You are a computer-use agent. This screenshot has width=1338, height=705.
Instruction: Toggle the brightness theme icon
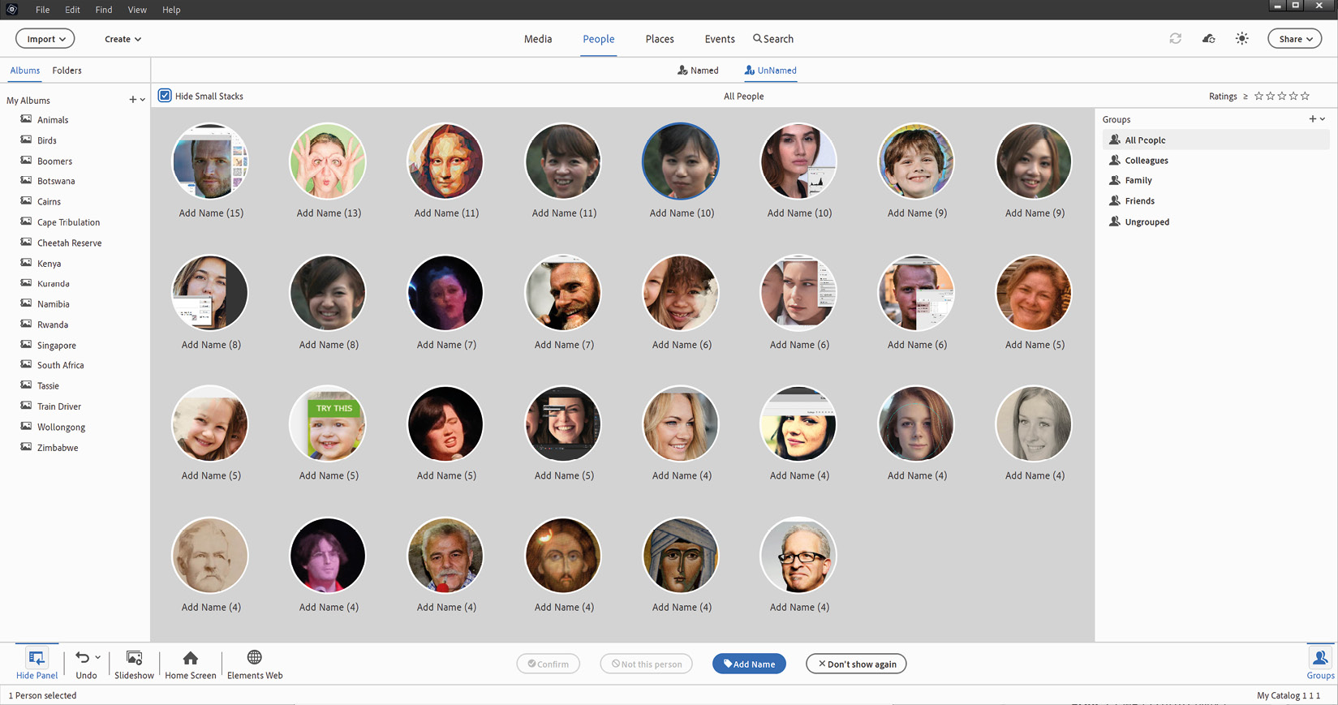click(x=1241, y=39)
